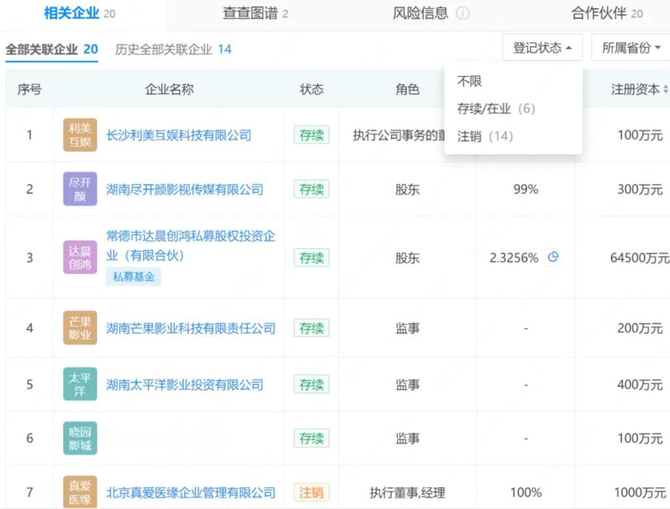
Task: Open 北京真爱医缘企业管理有限公司 link
Action: click(x=190, y=493)
